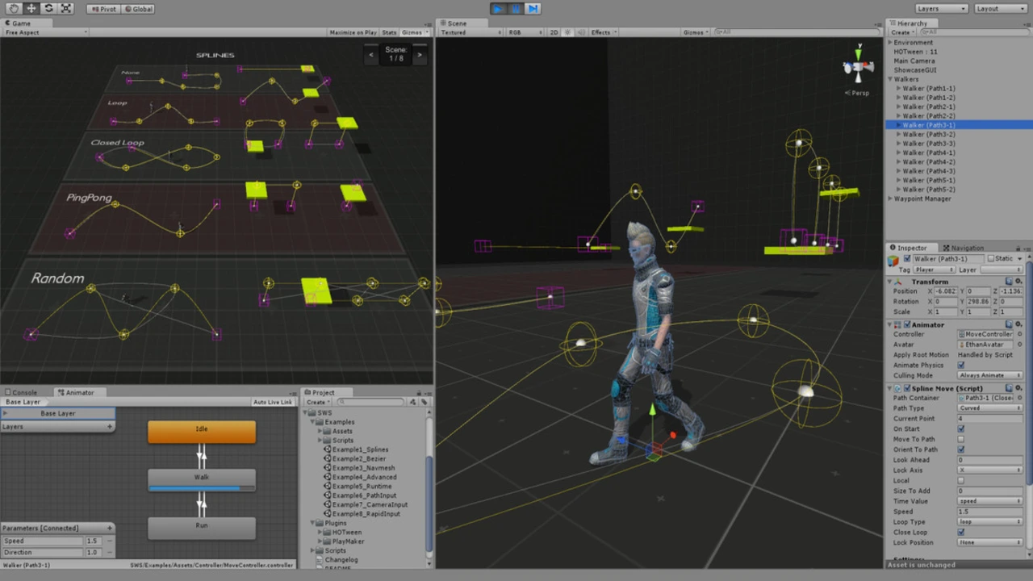Toggle the Animate Physics checkbox
Screen dimensions: 1033x581
(960, 366)
